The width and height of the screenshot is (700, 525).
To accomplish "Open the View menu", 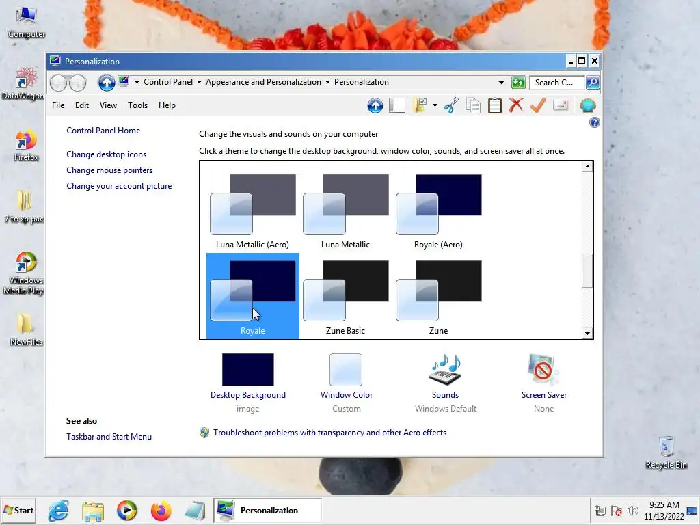I will click(108, 105).
